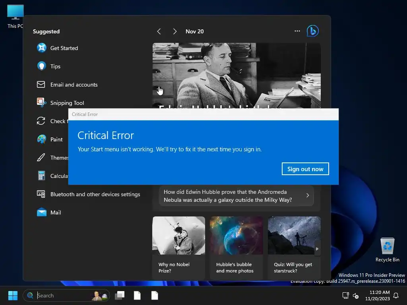Image resolution: width=407 pixels, height=305 pixels.
Task: Select the Email and accounts label
Action: tap(74, 85)
